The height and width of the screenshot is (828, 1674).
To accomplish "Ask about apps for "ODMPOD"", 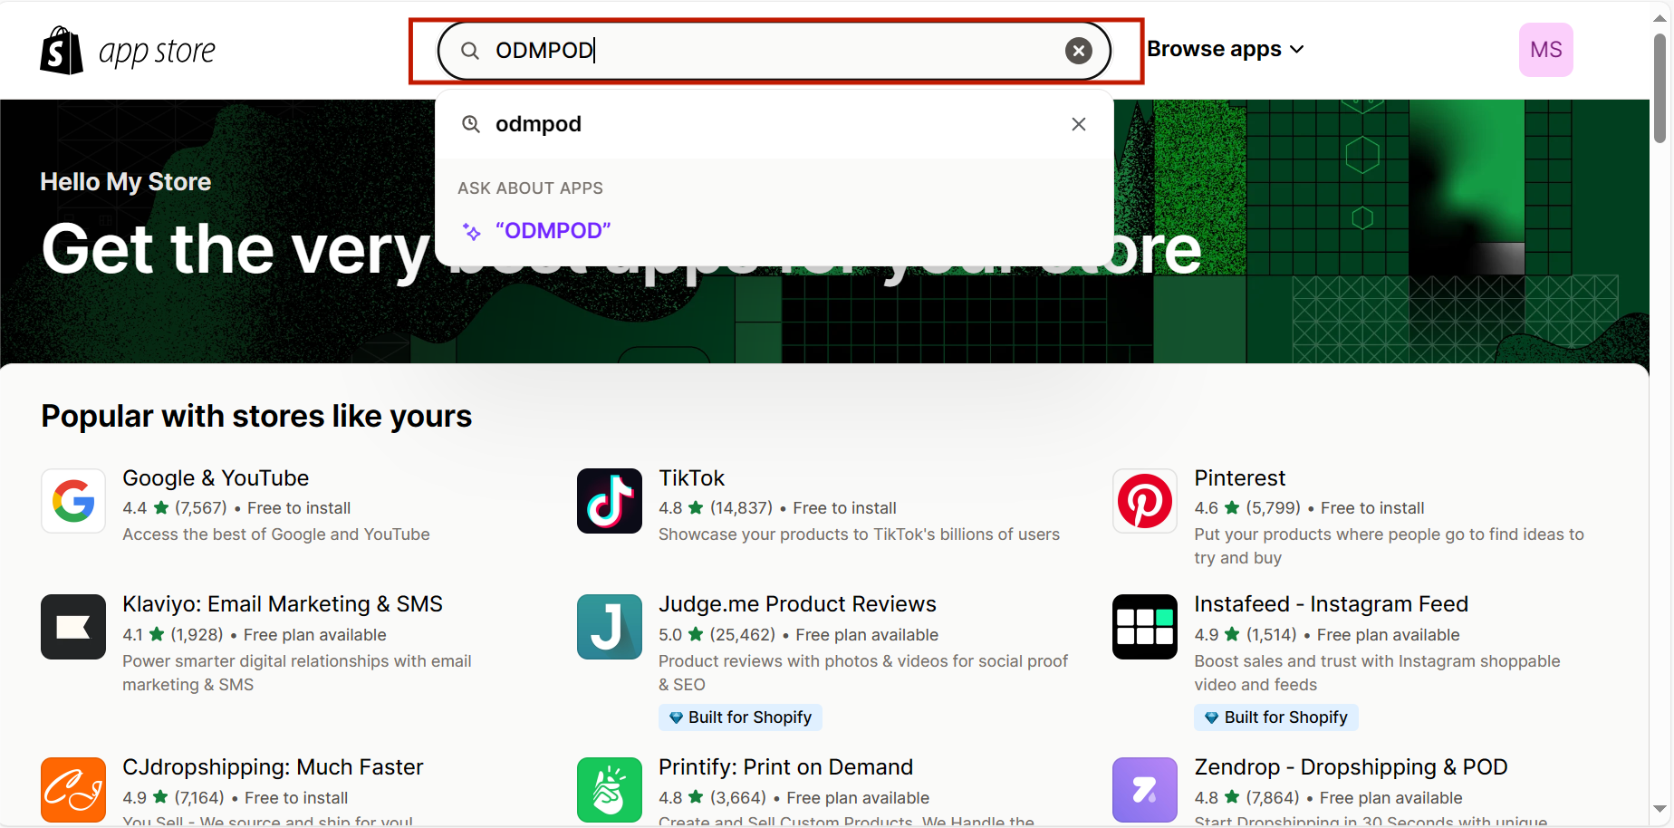I will (x=553, y=231).
